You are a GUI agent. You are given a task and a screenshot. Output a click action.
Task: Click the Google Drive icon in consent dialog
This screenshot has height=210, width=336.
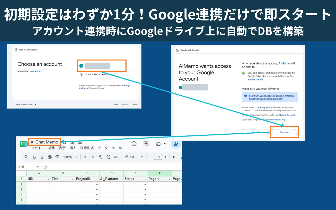pos(243,73)
